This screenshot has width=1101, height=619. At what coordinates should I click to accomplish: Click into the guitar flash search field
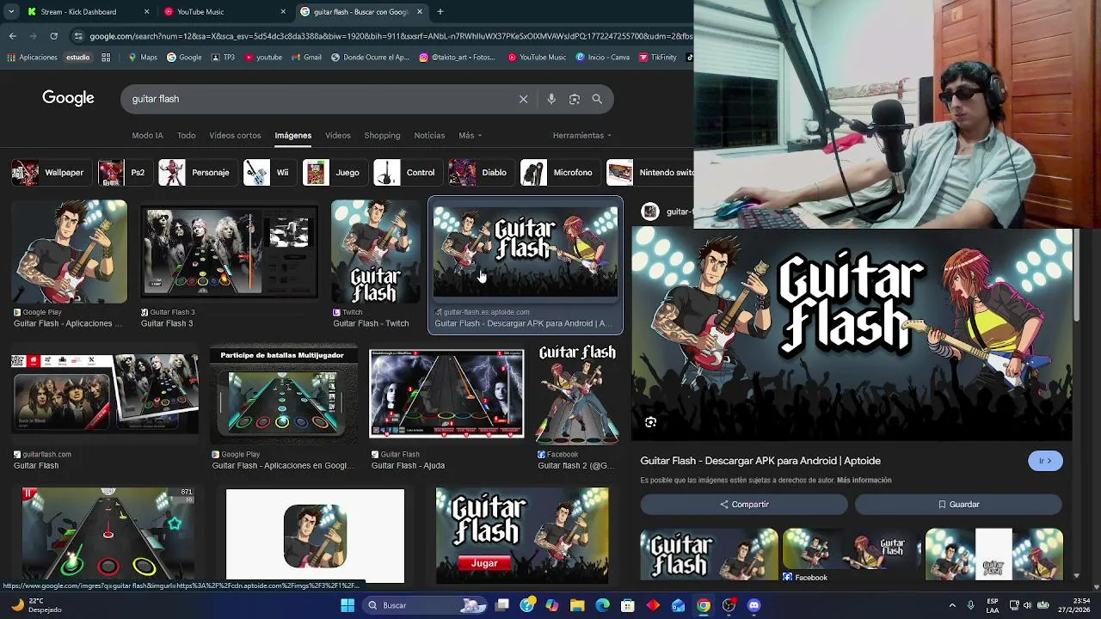click(x=318, y=99)
